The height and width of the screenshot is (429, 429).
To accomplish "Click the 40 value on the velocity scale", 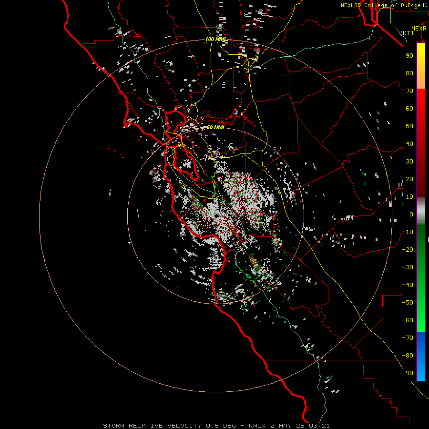I will pyautogui.click(x=409, y=144).
